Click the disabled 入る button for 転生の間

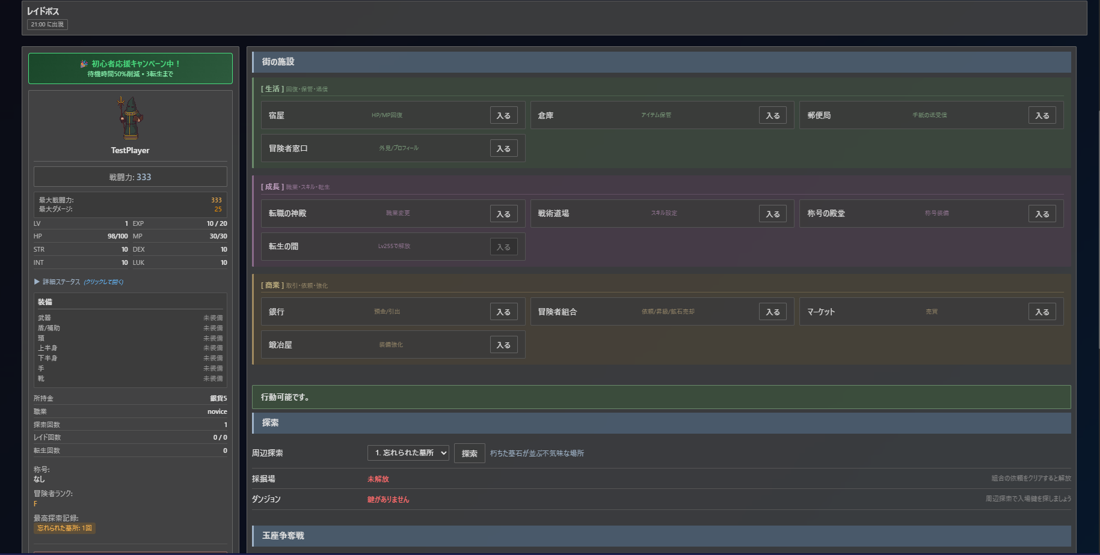click(x=503, y=247)
